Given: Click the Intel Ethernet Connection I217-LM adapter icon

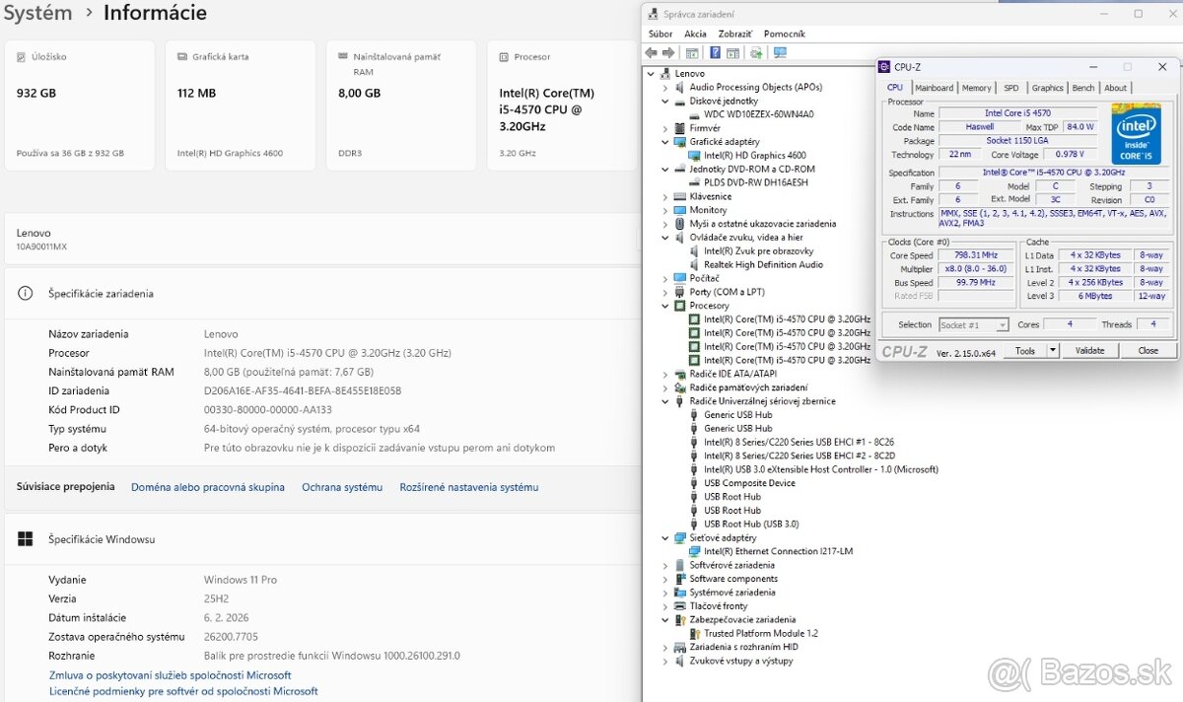Looking at the screenshot, I should pos(694,552).
